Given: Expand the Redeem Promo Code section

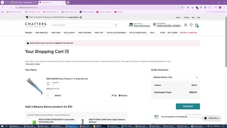Looking at the screenshot, I should pyautogui.click(x=176, y=78).
